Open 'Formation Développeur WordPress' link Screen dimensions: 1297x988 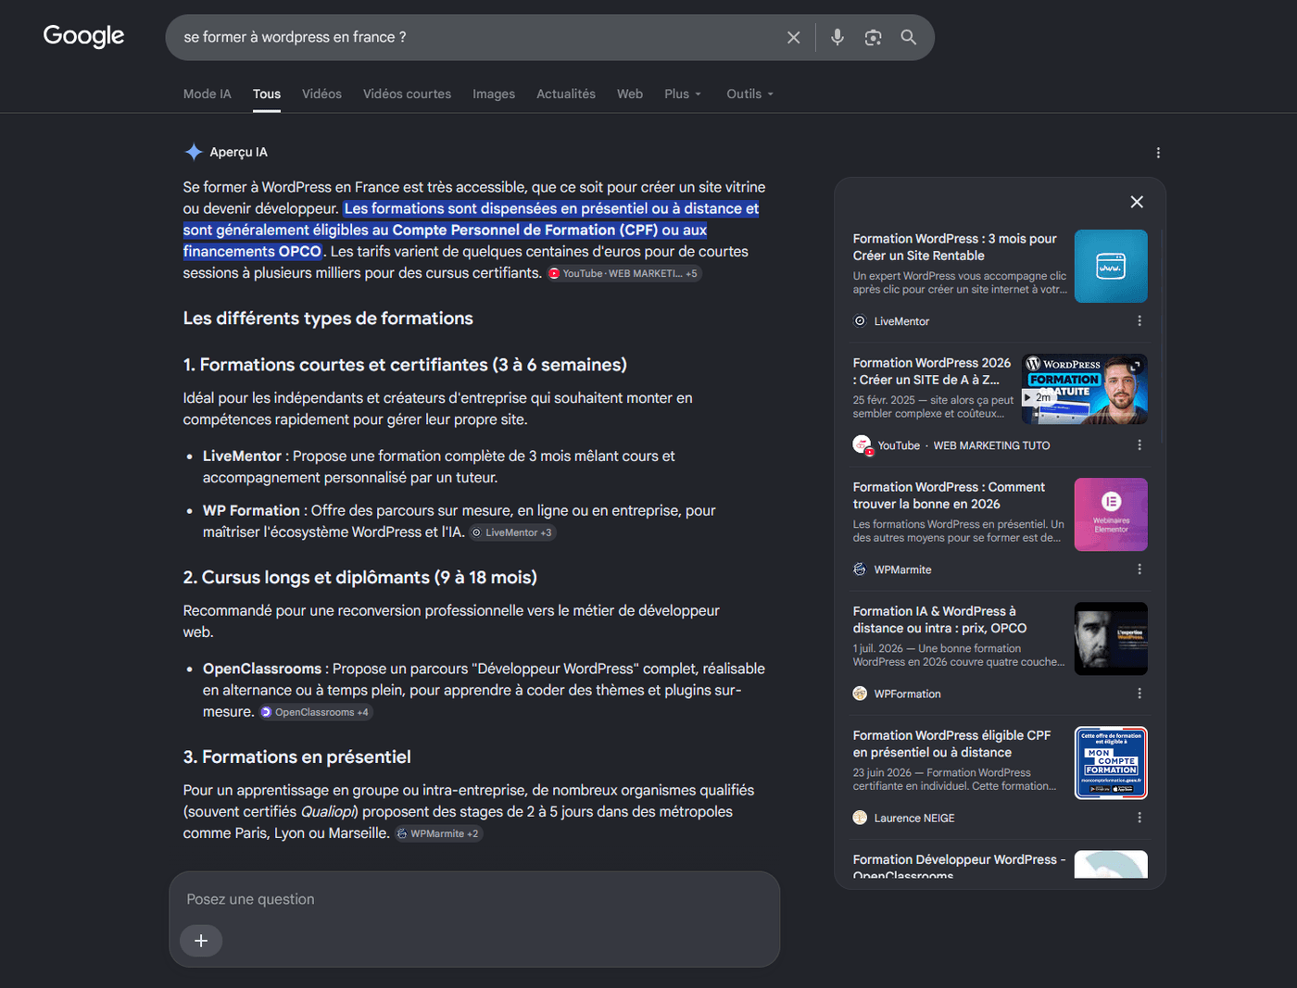coord(959,866)
